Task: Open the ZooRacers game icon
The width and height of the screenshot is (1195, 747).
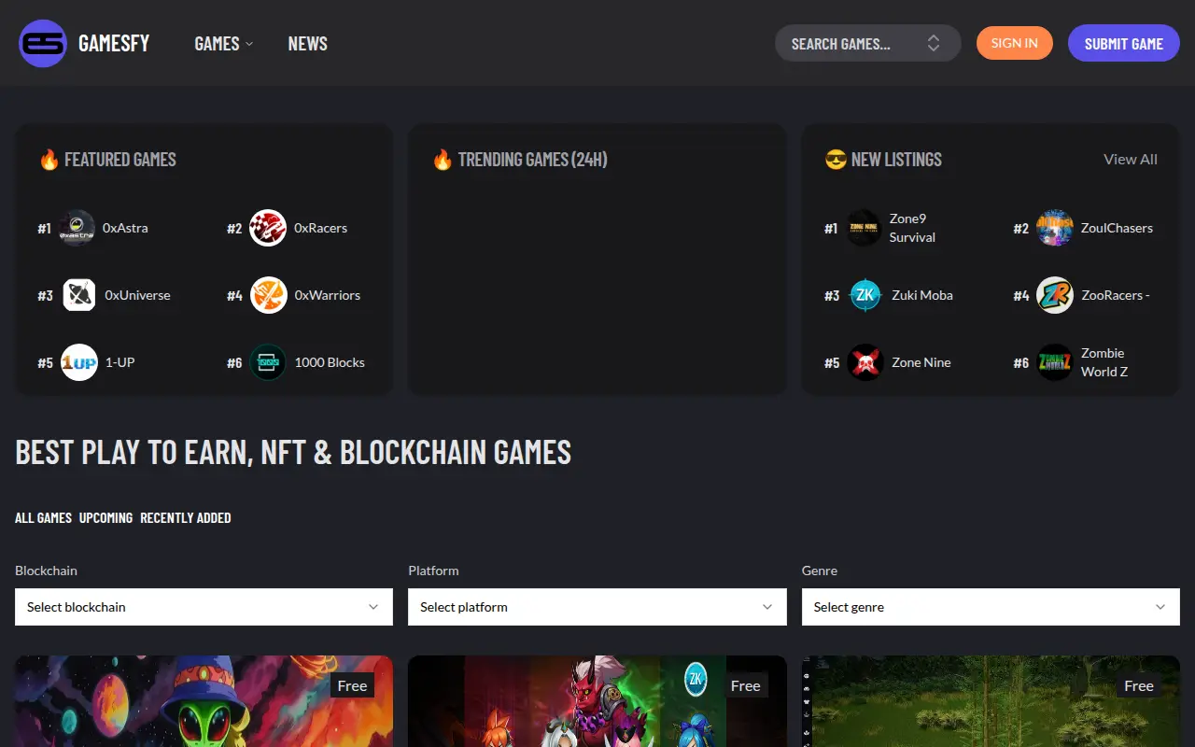Action: 1055,295
